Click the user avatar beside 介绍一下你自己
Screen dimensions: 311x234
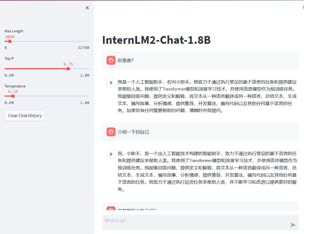click(111, 132)
